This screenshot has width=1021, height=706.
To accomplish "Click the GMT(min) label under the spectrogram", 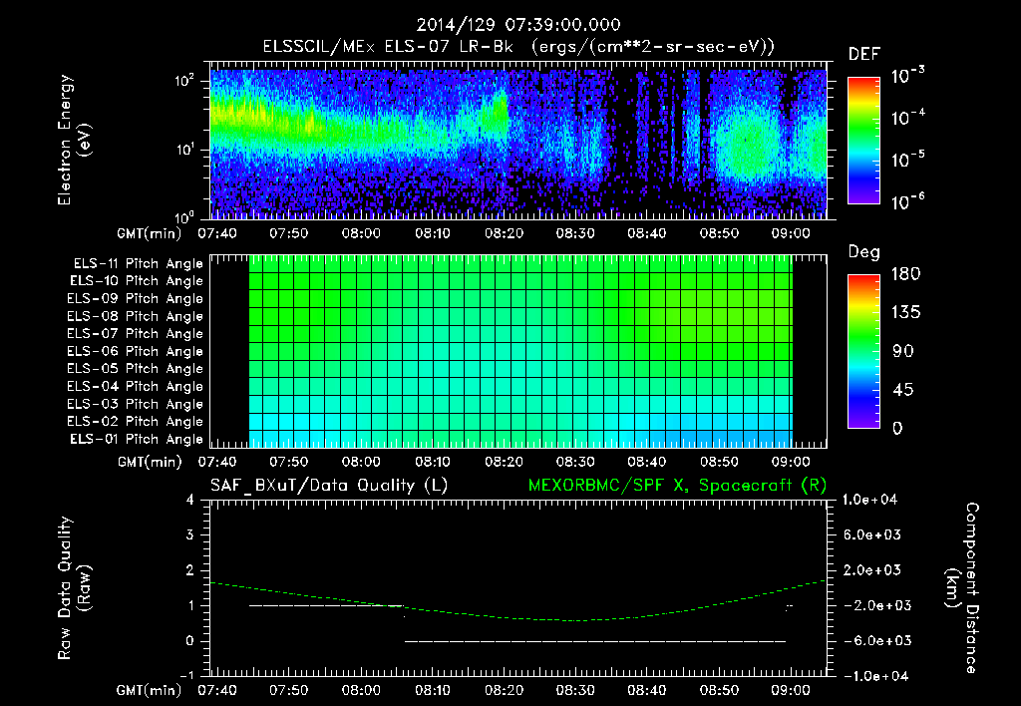I will (x=149, y=233).
